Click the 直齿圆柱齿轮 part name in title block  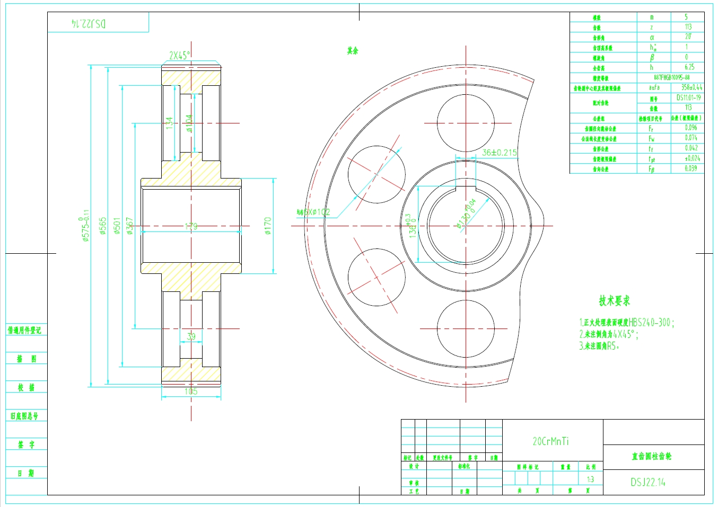(x=651, y=456)
